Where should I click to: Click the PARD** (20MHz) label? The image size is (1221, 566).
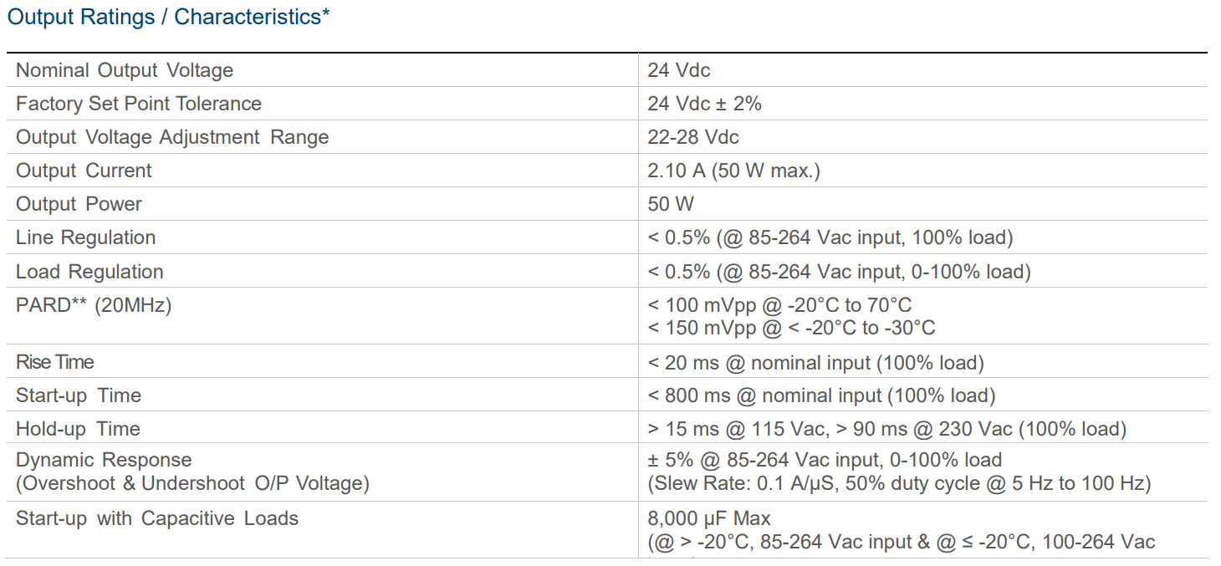(x=94, y=305)
